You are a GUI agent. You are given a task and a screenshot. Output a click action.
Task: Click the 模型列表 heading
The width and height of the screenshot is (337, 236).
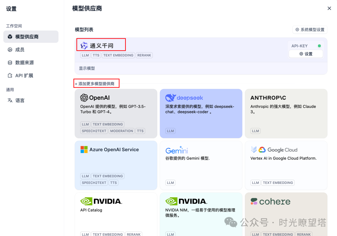[84, 30]
